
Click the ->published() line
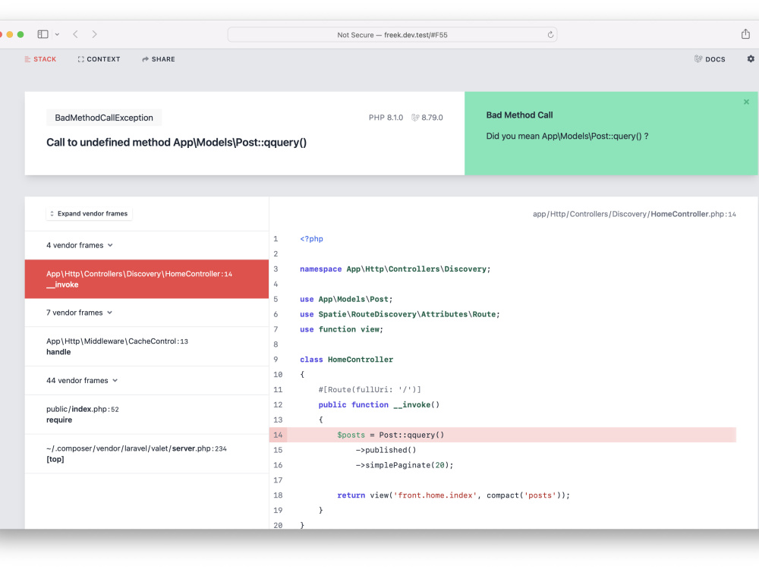(386, 450)
